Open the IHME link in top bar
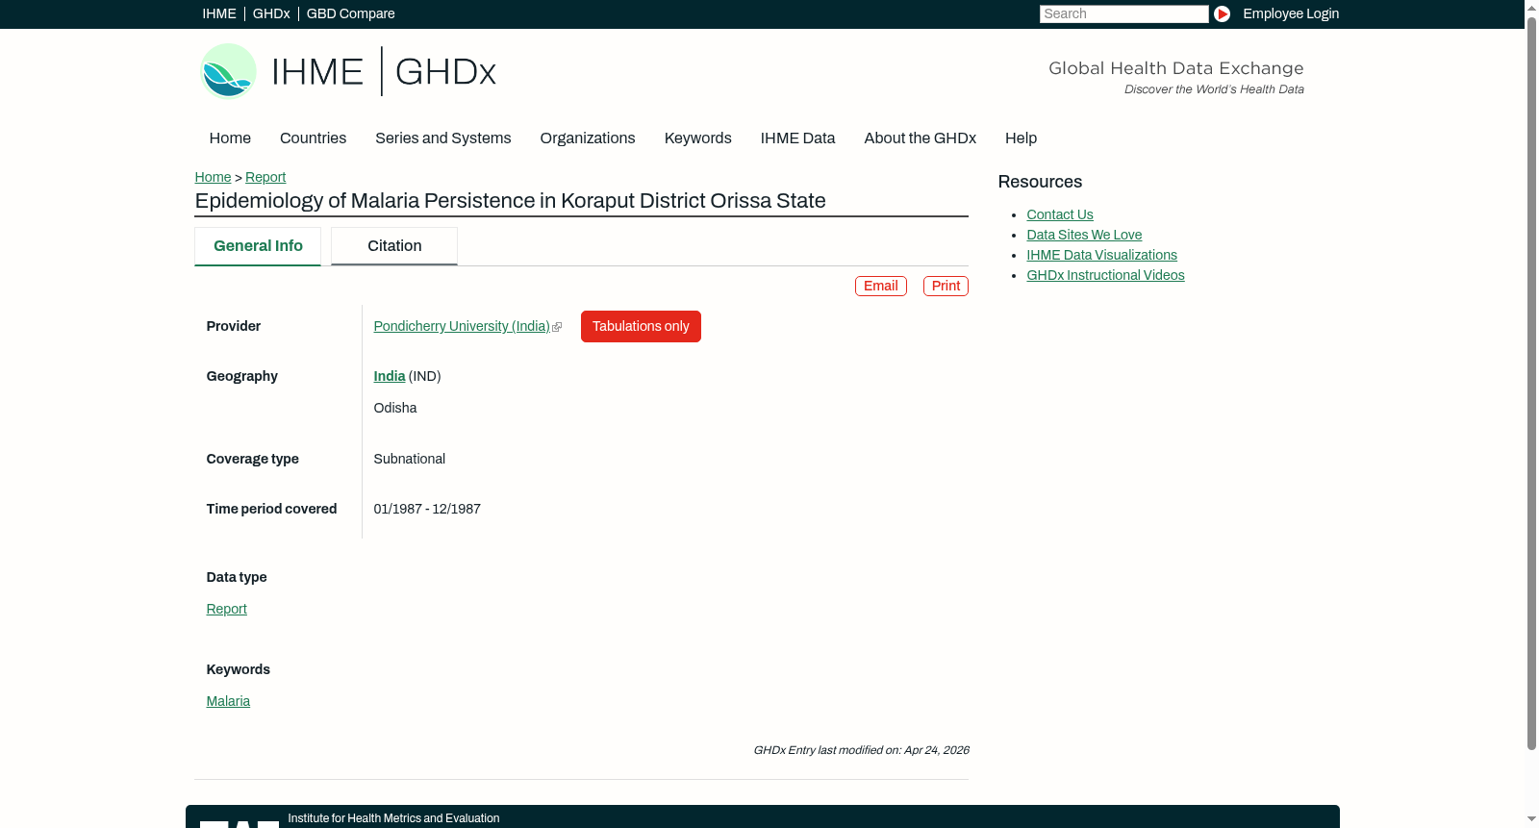The width and height of the screenshot is (1539, 828). (x=219, y=13)
